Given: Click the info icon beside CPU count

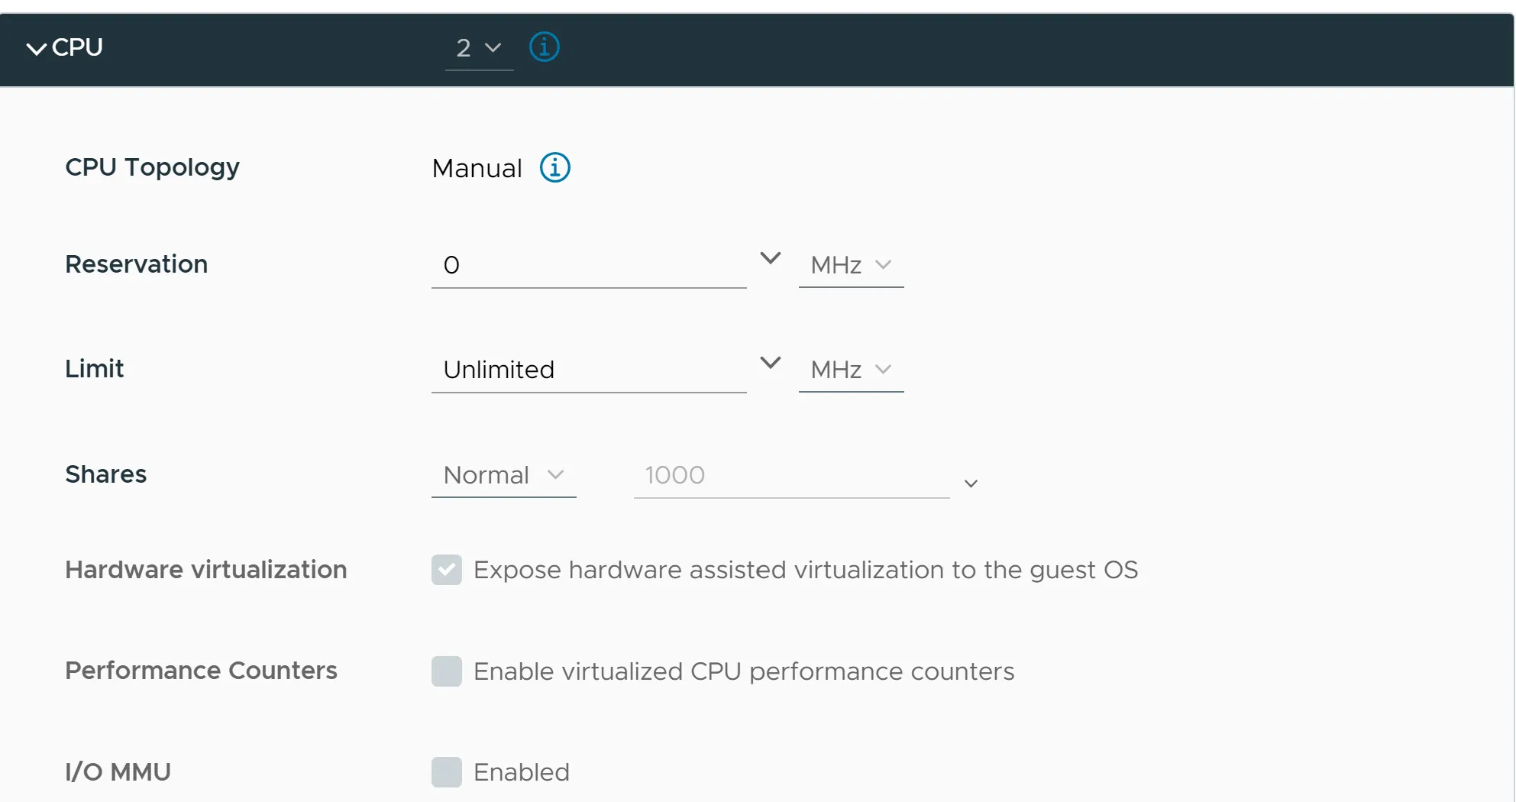Looking at the screenshot, I should [x=545, y=47].
